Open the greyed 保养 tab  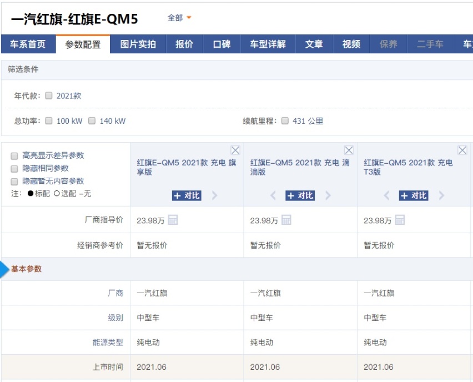(389, 44)
